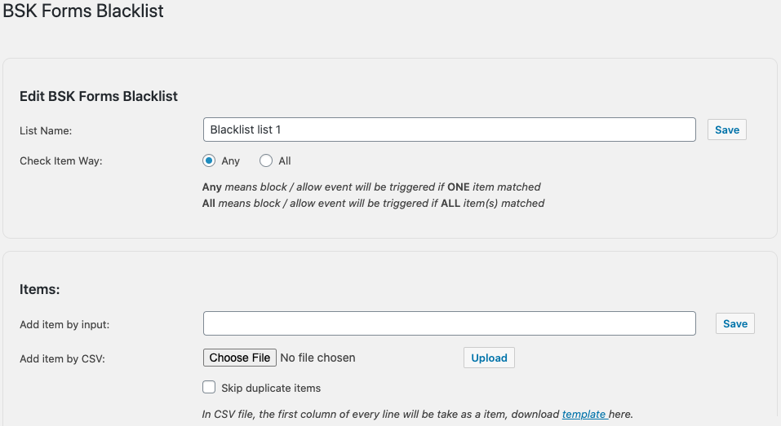Open the CSV template download link

[x=585, y=414]
